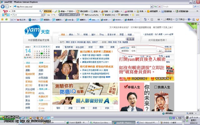Switch to Windows Live Messenger taskbar button
The width and height of the screenshot is (200, 125).
(x=100, y=123)
